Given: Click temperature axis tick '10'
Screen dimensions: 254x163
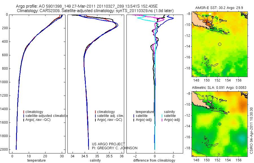Looking at the screenshot, I should (29, 156).
